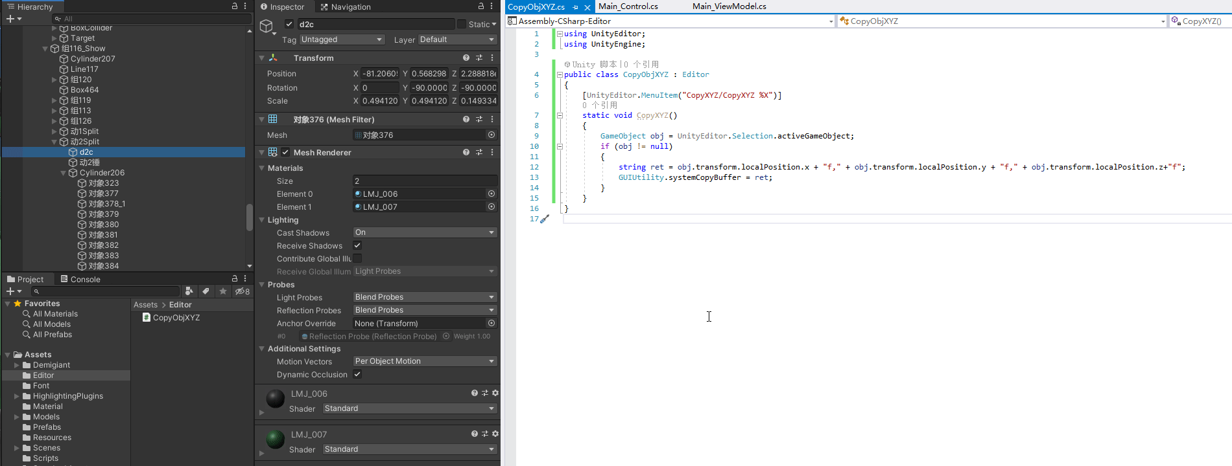Collapse the Materials section
This screenshot has width=1232, height=466.
(262, 168)
